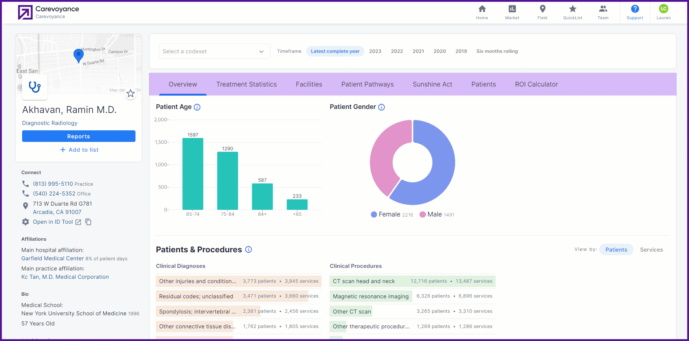The width and height of the screenshot is (689, 341).
Task: Star this provider as a favorite
Action: (x=130, y=94)
